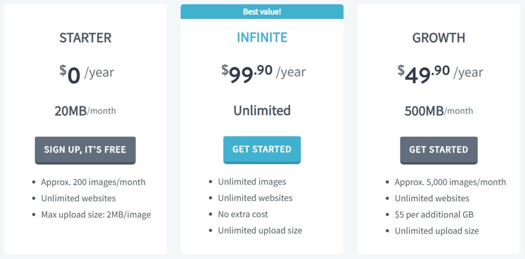Click the "Sign Up, It's Free" button
This screenshot has width=525, height=259.
point(85,150)
